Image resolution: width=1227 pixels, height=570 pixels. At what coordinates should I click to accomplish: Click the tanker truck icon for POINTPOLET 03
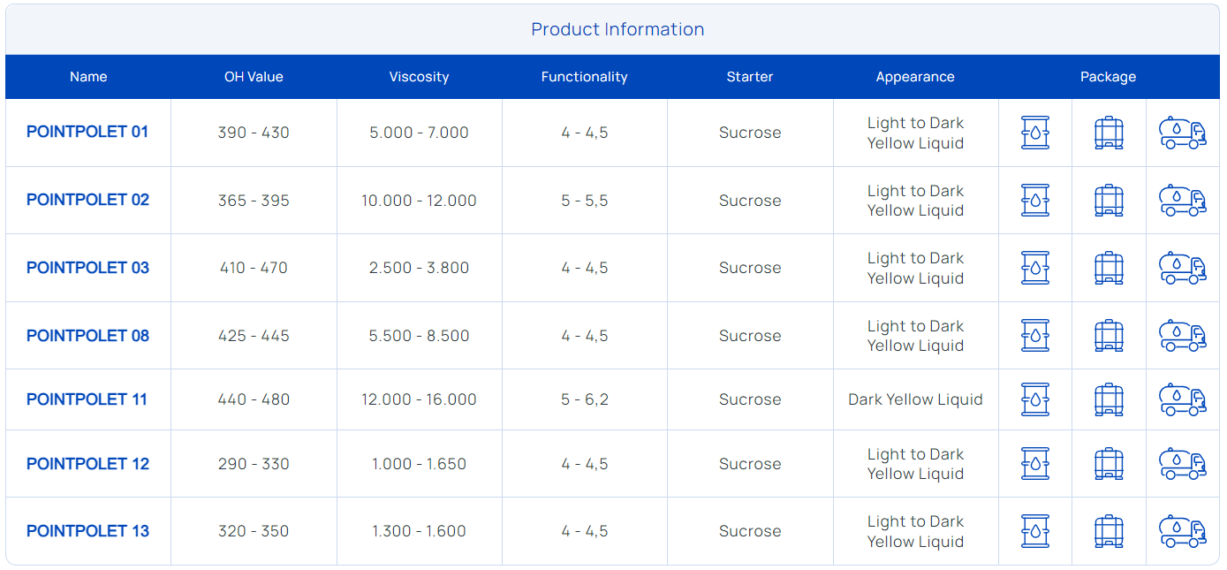pyautogui.click(x=1182, y=268)
